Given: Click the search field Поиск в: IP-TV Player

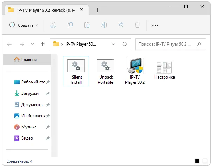Looking at the screenshot, I should (171, 44).
